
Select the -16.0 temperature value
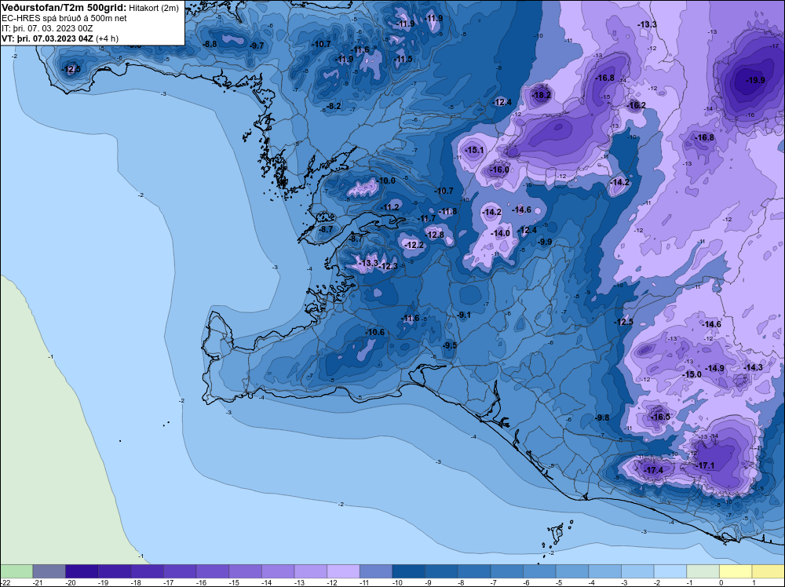(x=499, y=170)
